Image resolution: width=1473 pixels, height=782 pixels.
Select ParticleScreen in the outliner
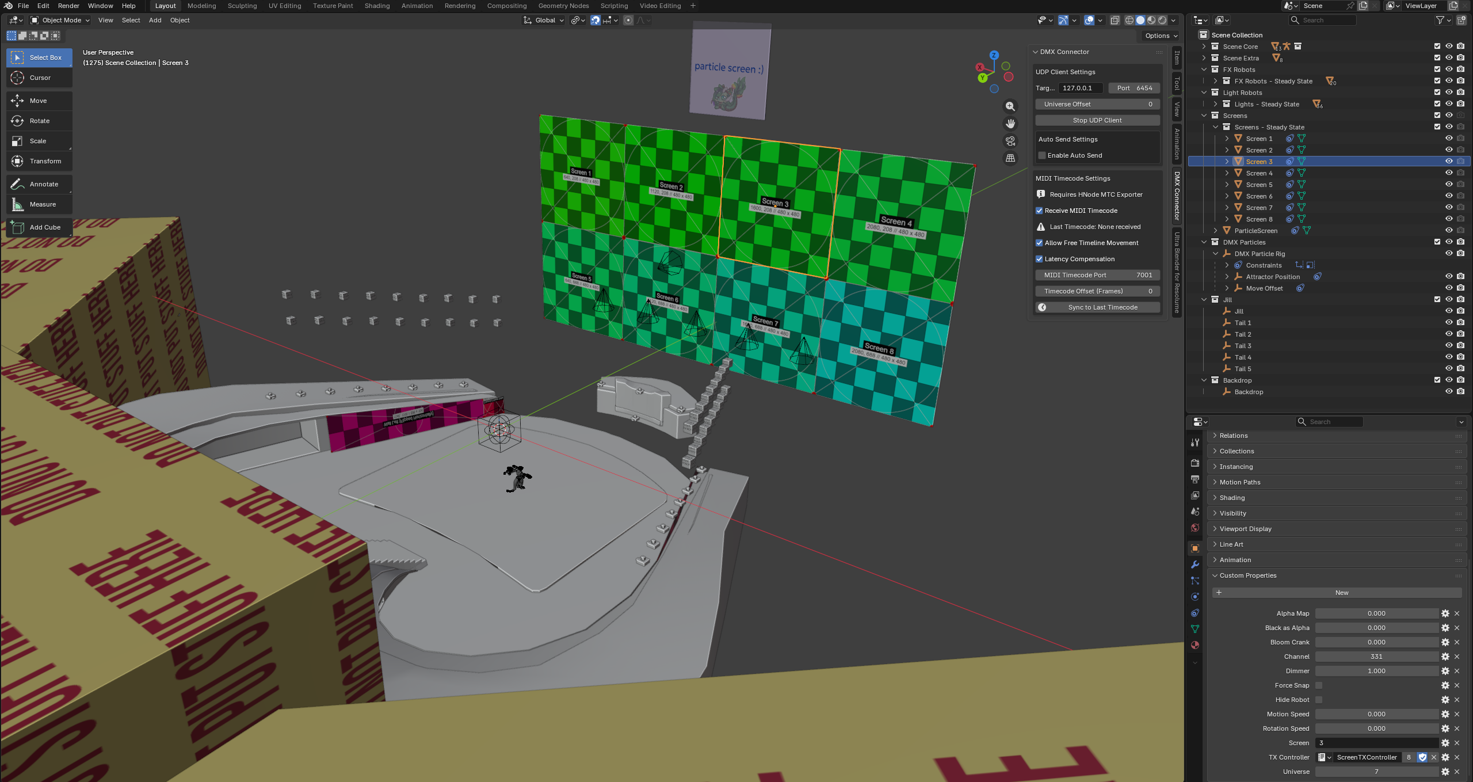coord(1256,231)
